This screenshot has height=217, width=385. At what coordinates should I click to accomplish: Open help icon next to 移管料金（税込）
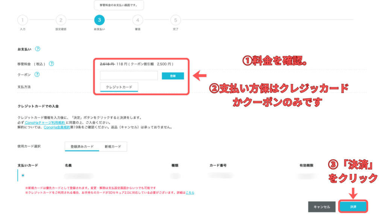click(52, 64)
